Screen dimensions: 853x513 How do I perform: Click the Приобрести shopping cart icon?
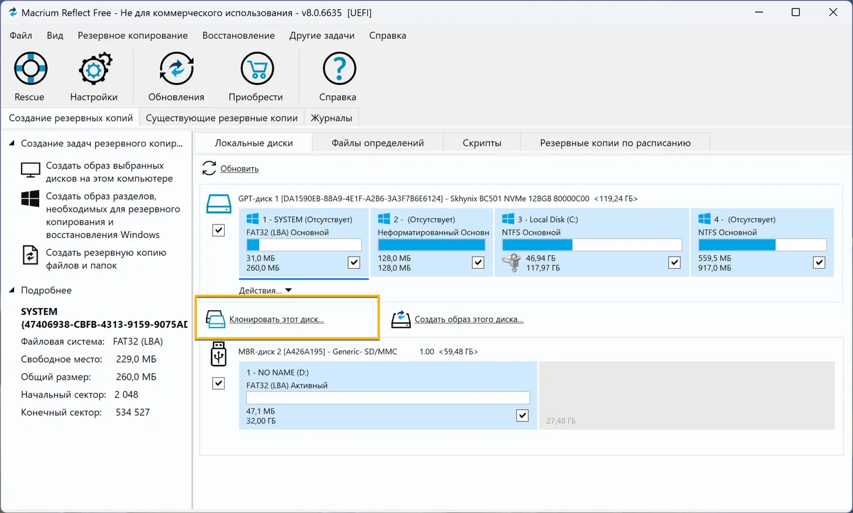pyautogui.click(x=257, y=69)
